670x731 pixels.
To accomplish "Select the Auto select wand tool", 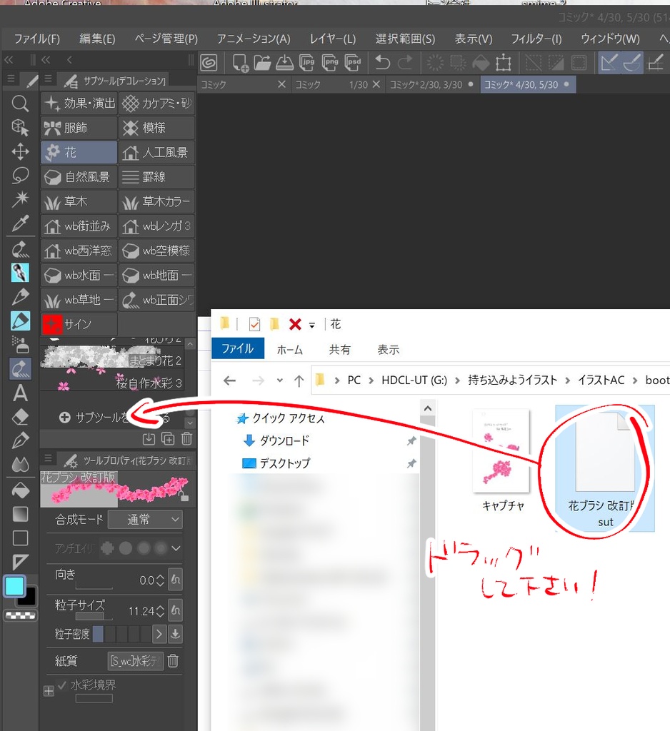I will 20,200.
